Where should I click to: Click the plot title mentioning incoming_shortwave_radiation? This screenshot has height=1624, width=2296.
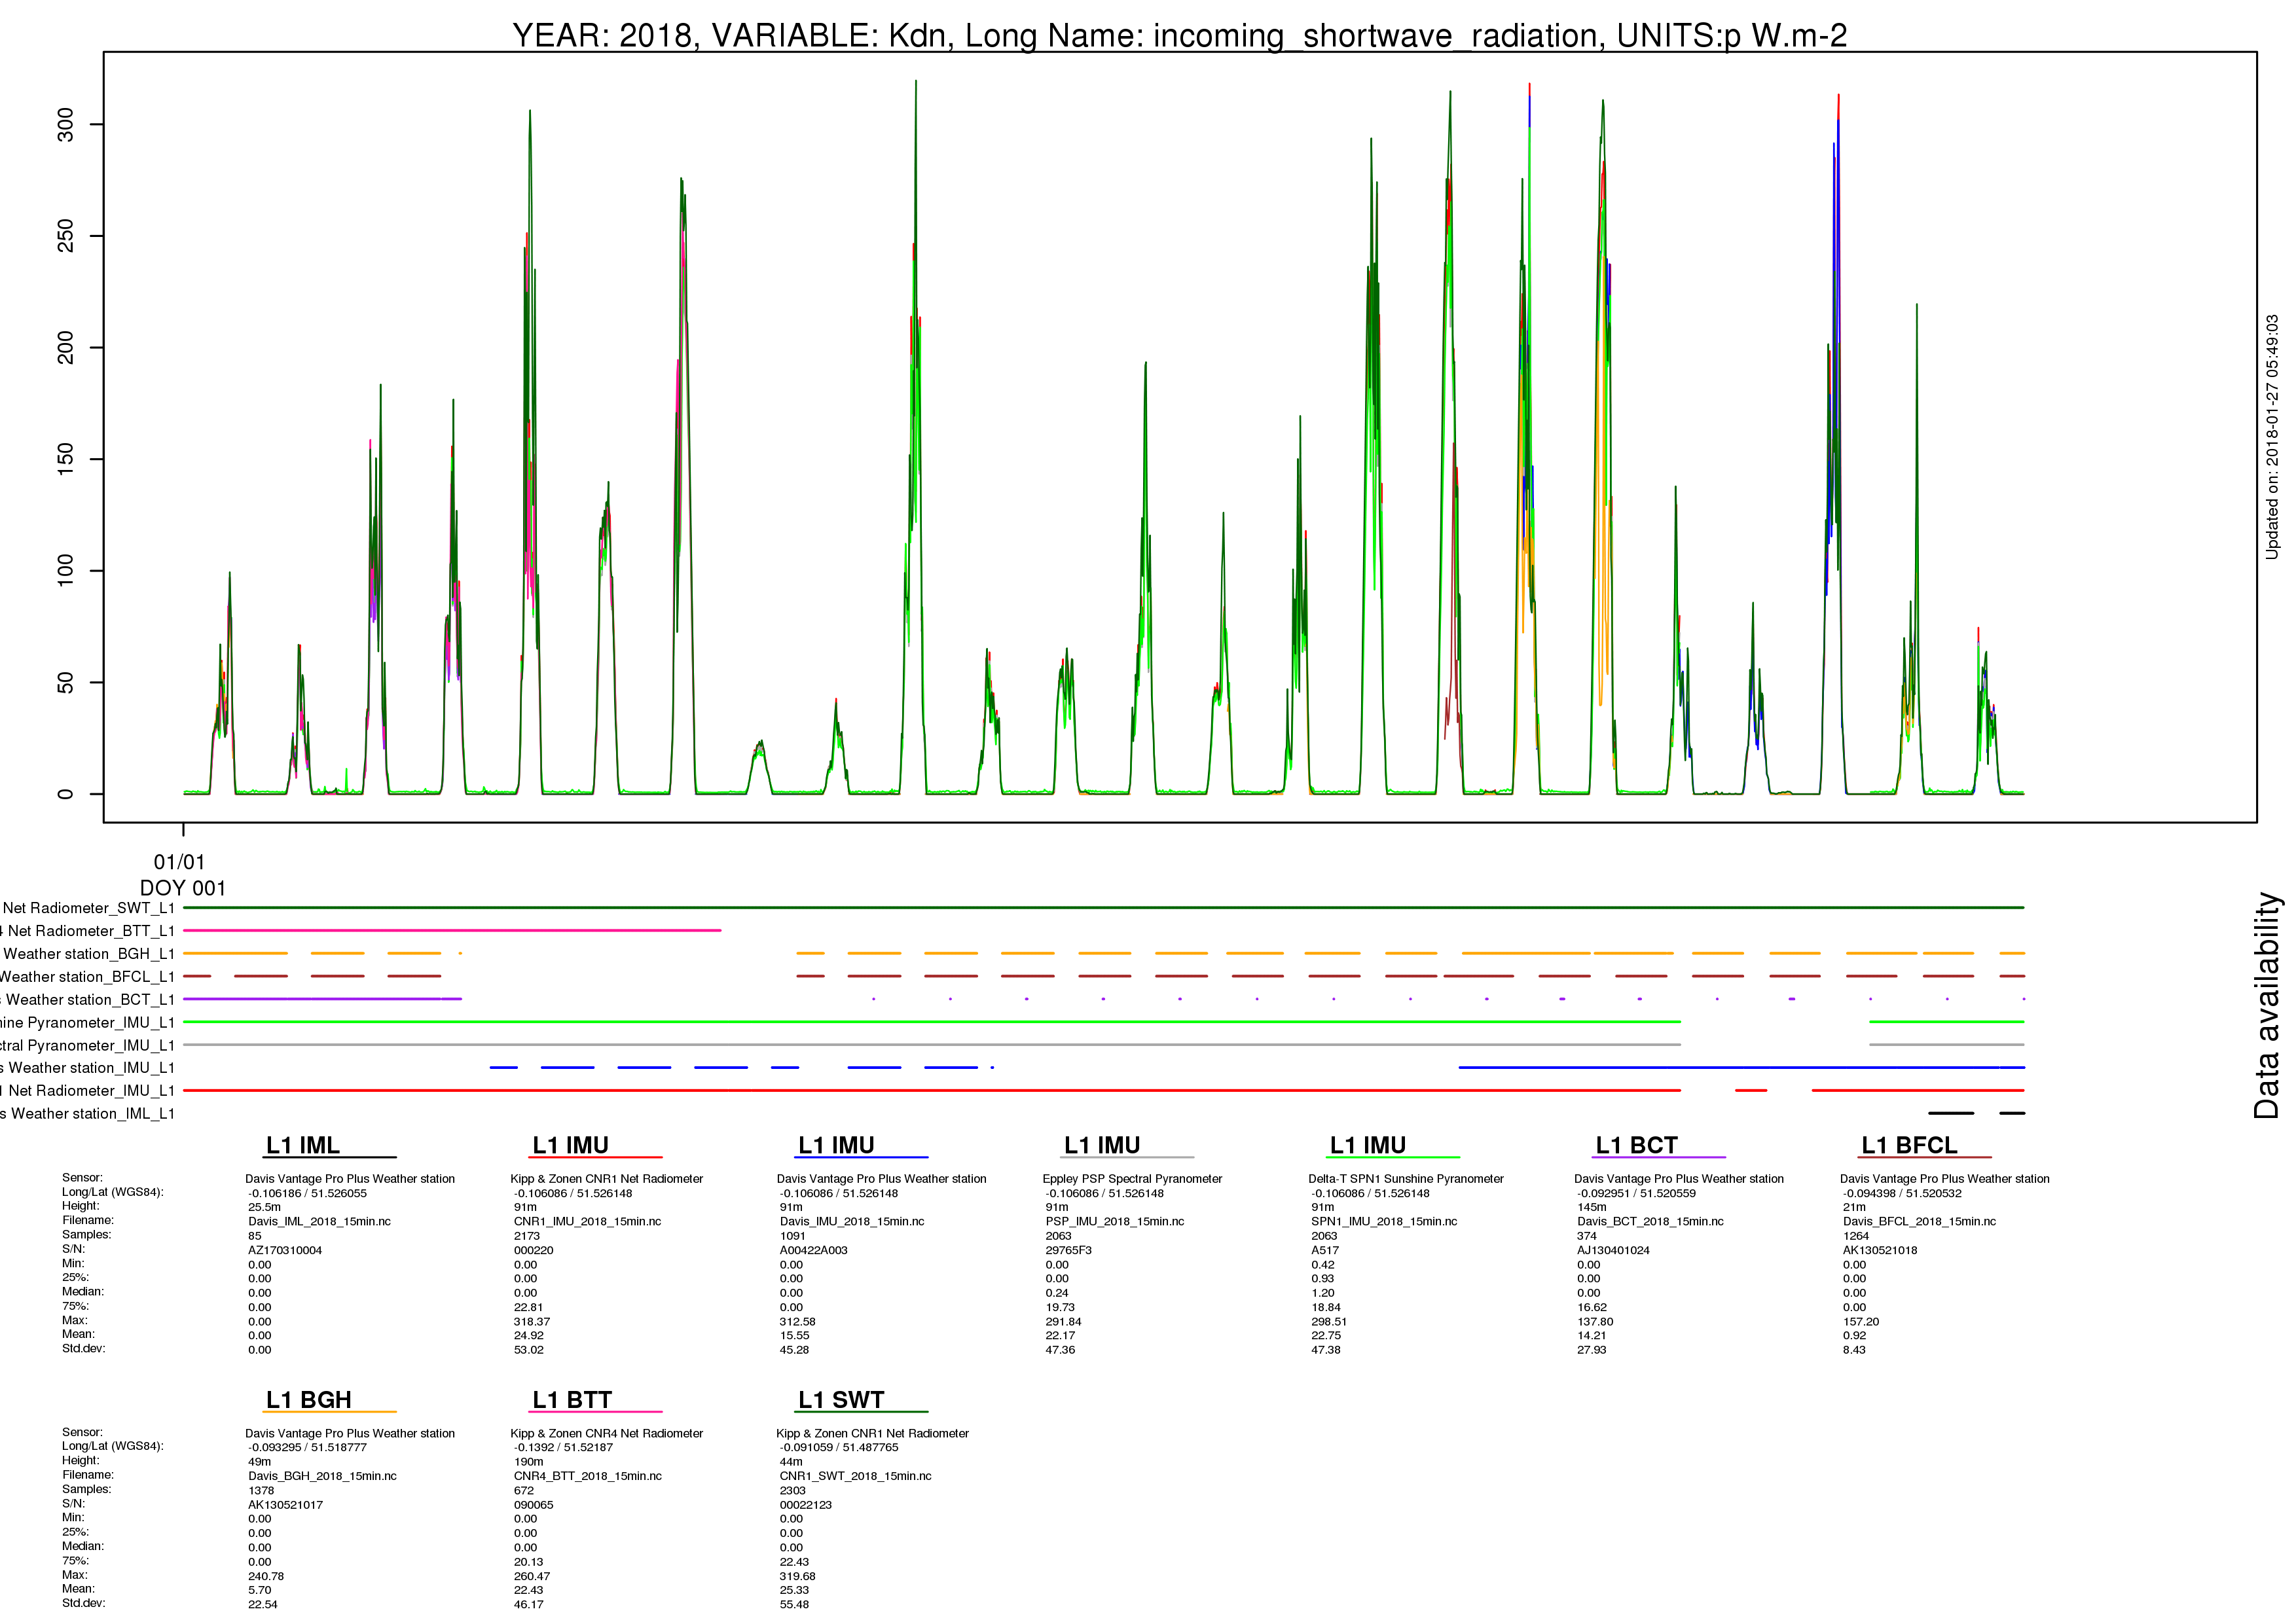(x=1179, y=35)
